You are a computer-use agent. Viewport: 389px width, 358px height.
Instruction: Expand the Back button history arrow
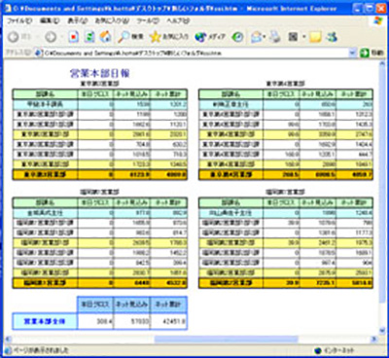(x=37, y=37)
